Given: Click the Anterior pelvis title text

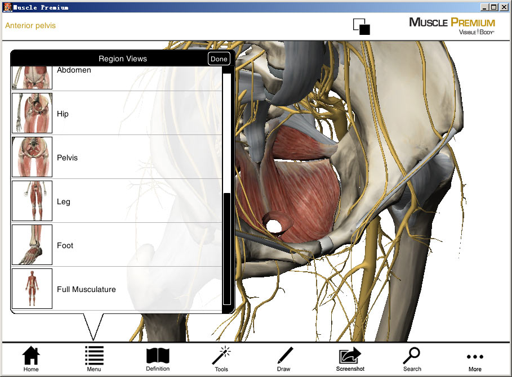Looking at the screenshot, I should [30, 25].
